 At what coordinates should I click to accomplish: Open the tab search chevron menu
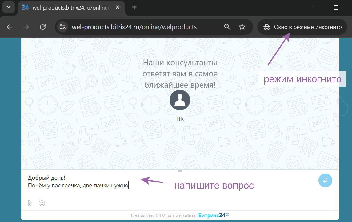(9, 7)
